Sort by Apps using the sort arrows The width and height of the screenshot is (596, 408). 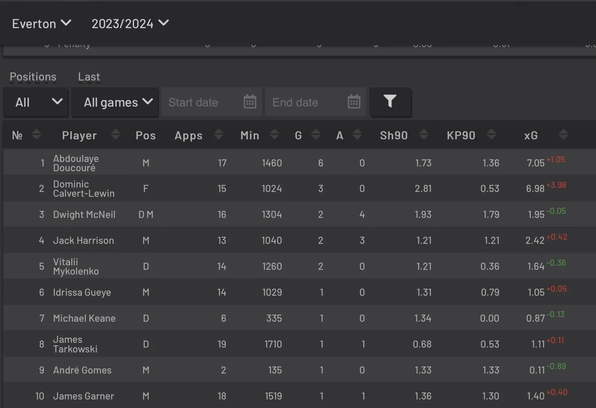point(219,135)
